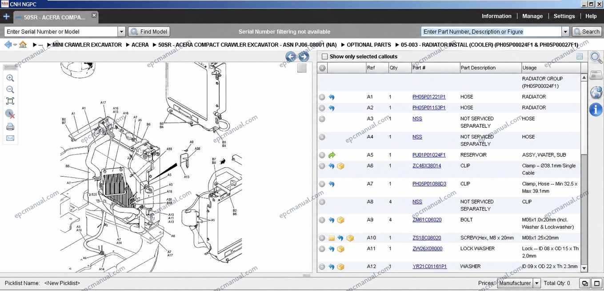Click gray square button beside figure arrows

pyautogui.click(x=302, y=68)
